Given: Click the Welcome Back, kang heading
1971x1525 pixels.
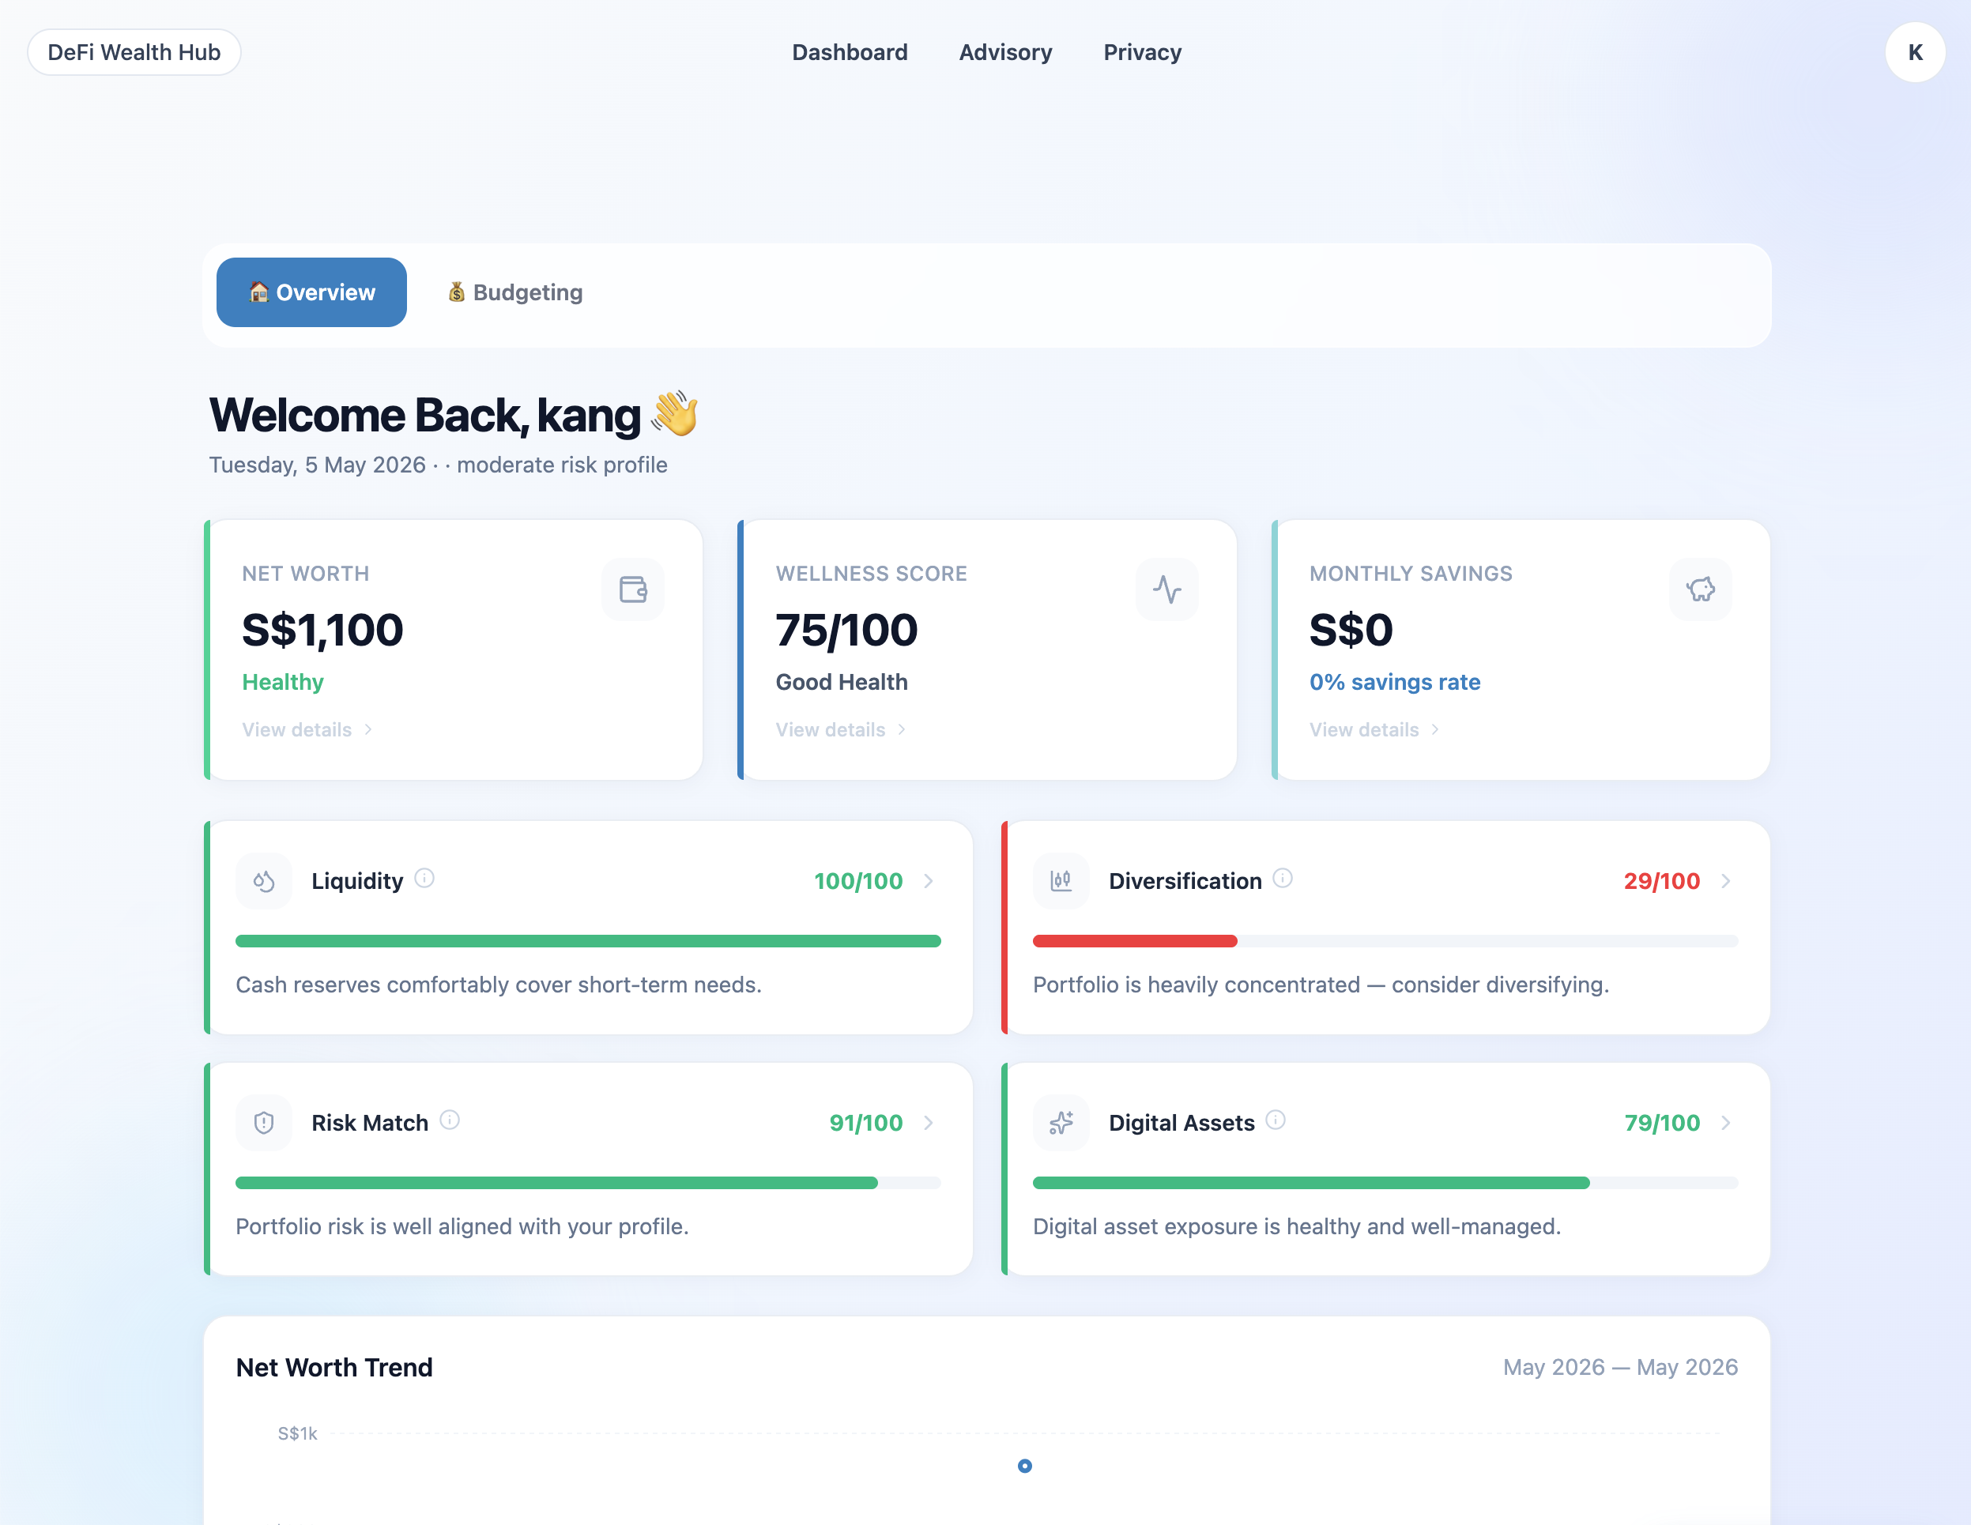Looking at the screenshot, I should click(454, 415).
